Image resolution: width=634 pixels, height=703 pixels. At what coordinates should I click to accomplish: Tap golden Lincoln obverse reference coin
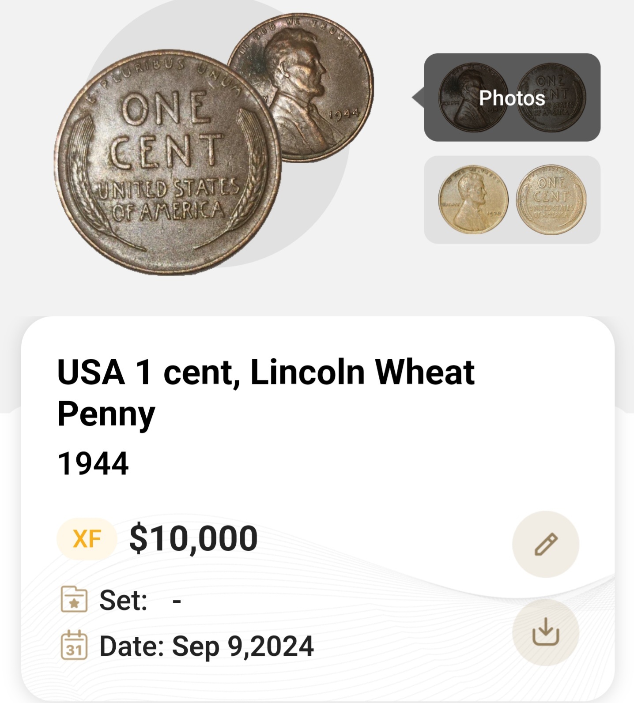coord(473,200)
